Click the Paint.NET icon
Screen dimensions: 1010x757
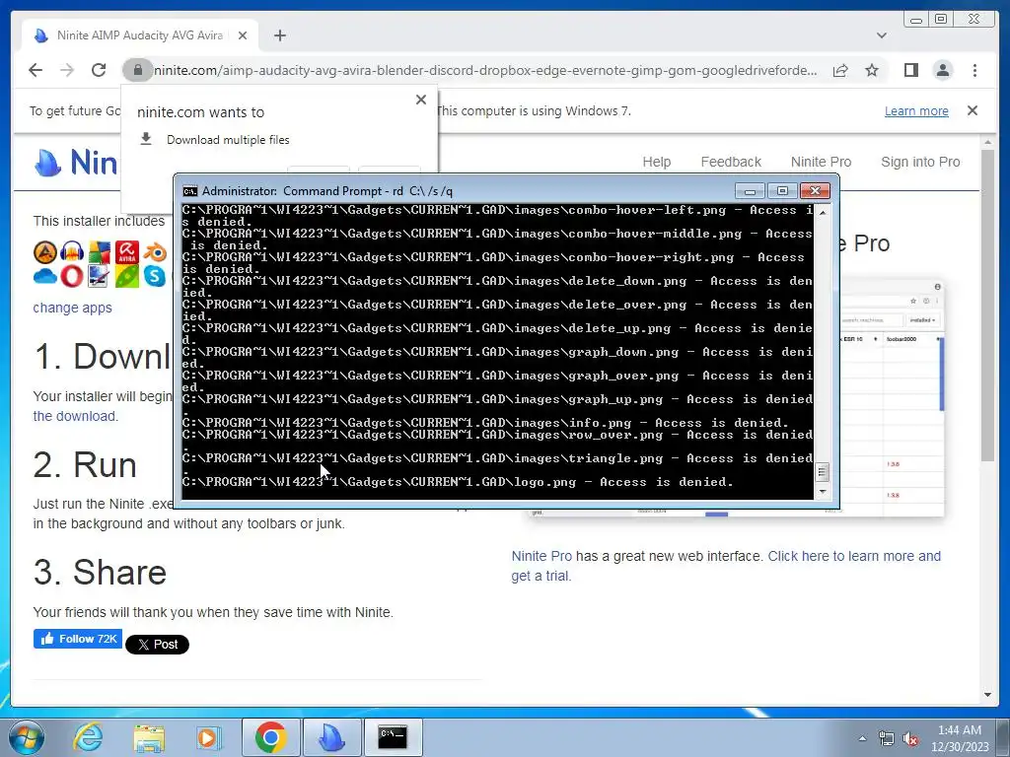tap(100, 277)
